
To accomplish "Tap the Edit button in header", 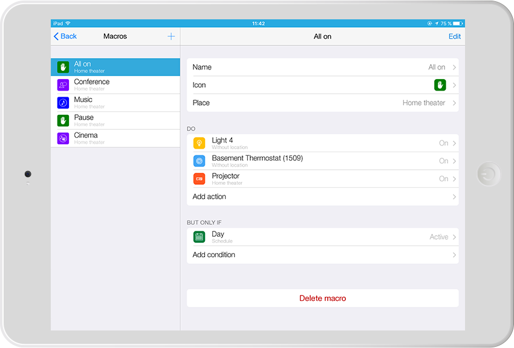I will tap(454, 36).
